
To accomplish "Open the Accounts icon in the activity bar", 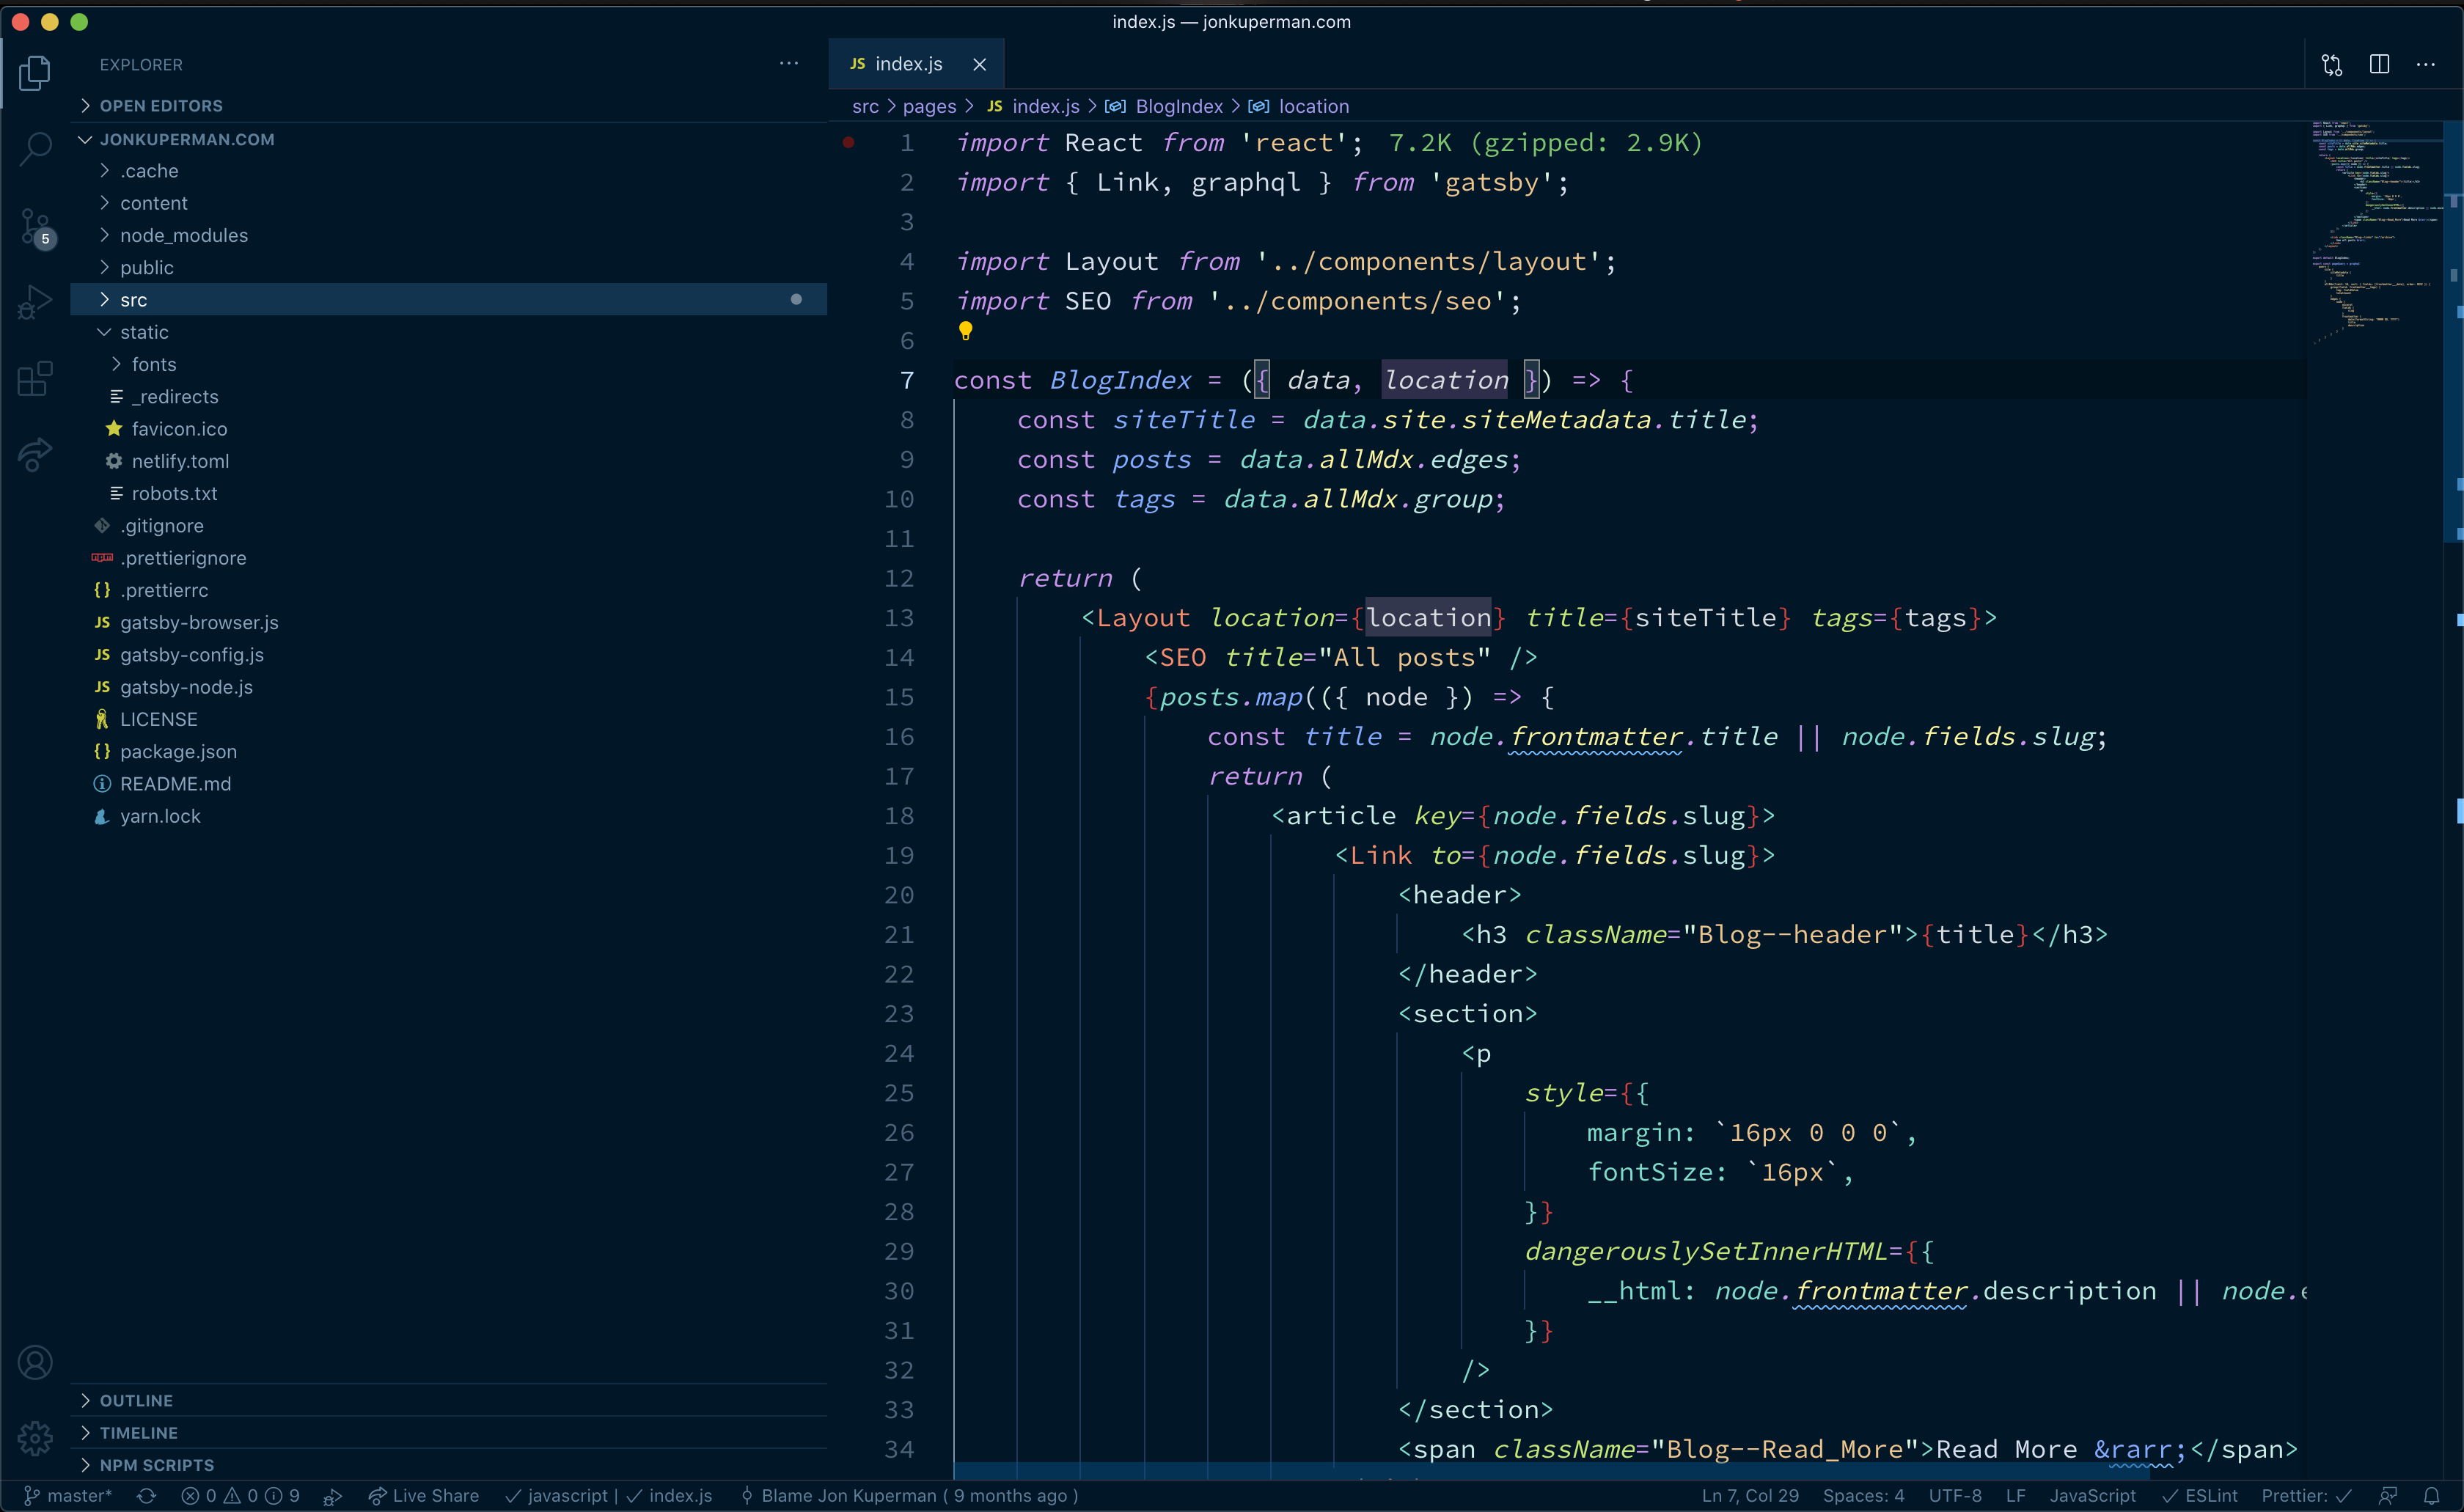I will [35, 1362].
